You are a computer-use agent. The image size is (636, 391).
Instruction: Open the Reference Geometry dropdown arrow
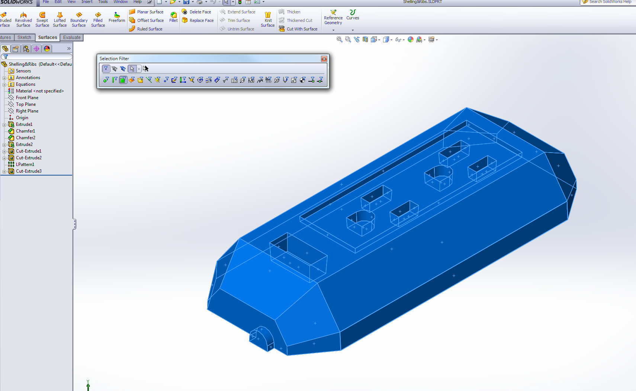click(x=333, y=30)
